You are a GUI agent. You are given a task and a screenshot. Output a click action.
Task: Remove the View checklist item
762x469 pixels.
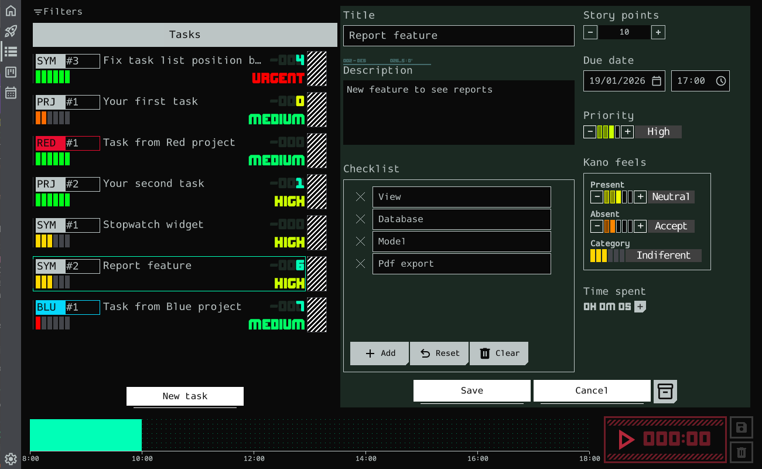point(360,197)
